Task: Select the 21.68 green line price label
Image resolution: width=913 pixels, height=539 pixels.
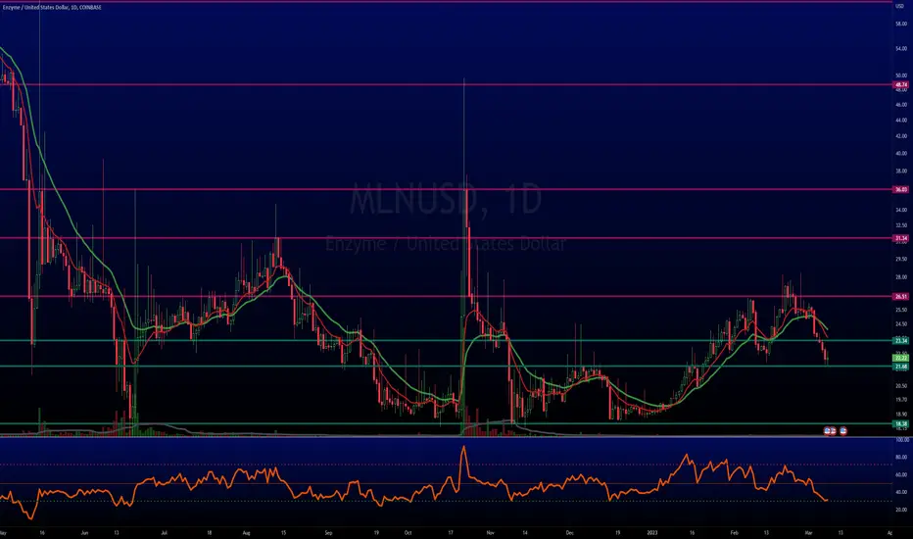Action: pyautogui.click(x=901, y=367)
